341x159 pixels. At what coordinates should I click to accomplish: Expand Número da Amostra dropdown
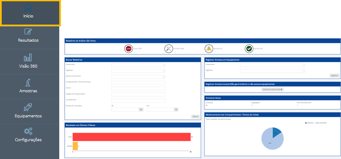138,77
